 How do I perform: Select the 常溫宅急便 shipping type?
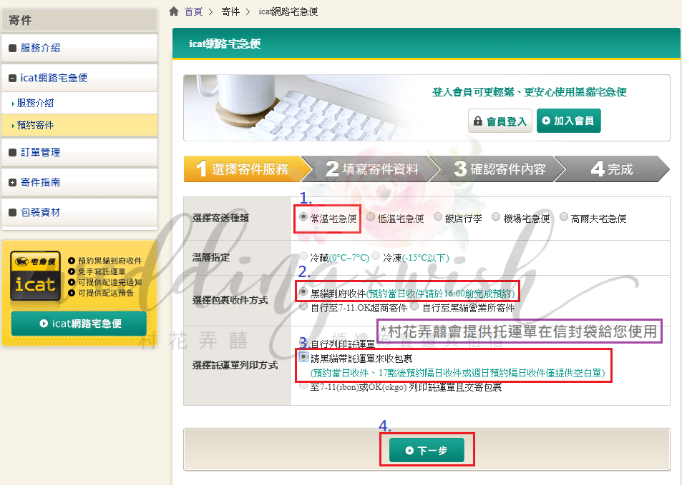[x=303, y=216]
